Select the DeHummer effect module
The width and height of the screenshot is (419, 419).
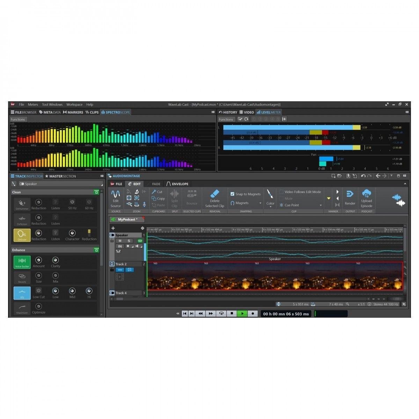tap(22, 204)
